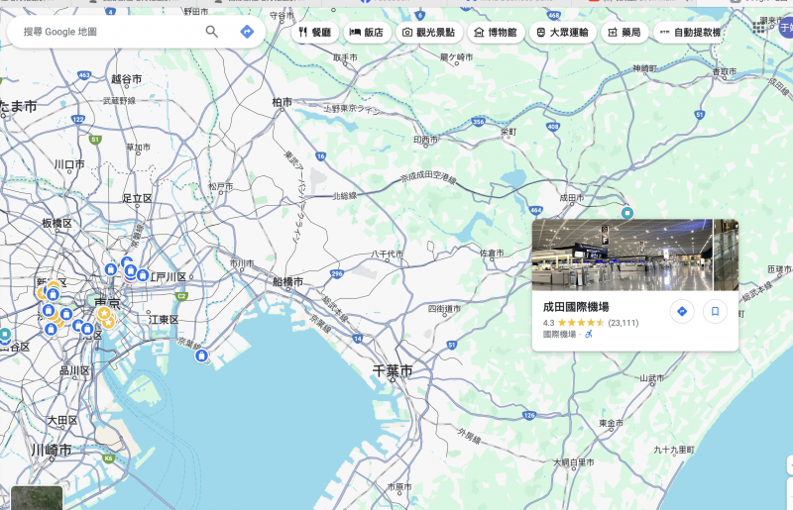Screen dimensions: 793x510
Task: Click the 北総線 rail line label
Action: [x=344, y=196]
